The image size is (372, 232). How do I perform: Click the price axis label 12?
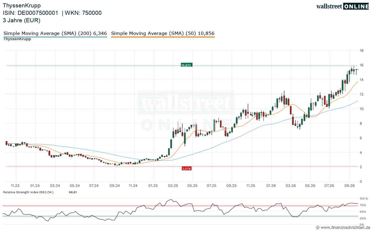[x=361, y=94]
